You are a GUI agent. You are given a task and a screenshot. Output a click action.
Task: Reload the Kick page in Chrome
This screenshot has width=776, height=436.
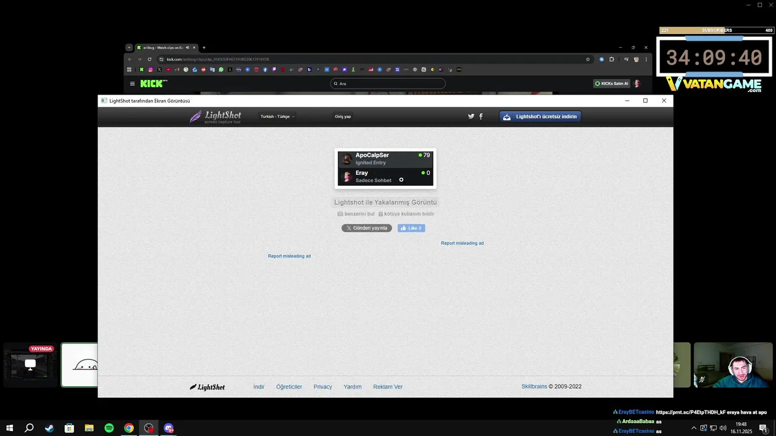tap(149, 59)
